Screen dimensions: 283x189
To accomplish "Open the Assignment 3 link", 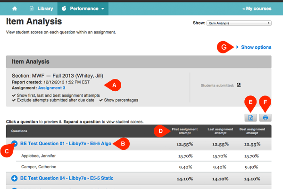I will click(51, 88).
